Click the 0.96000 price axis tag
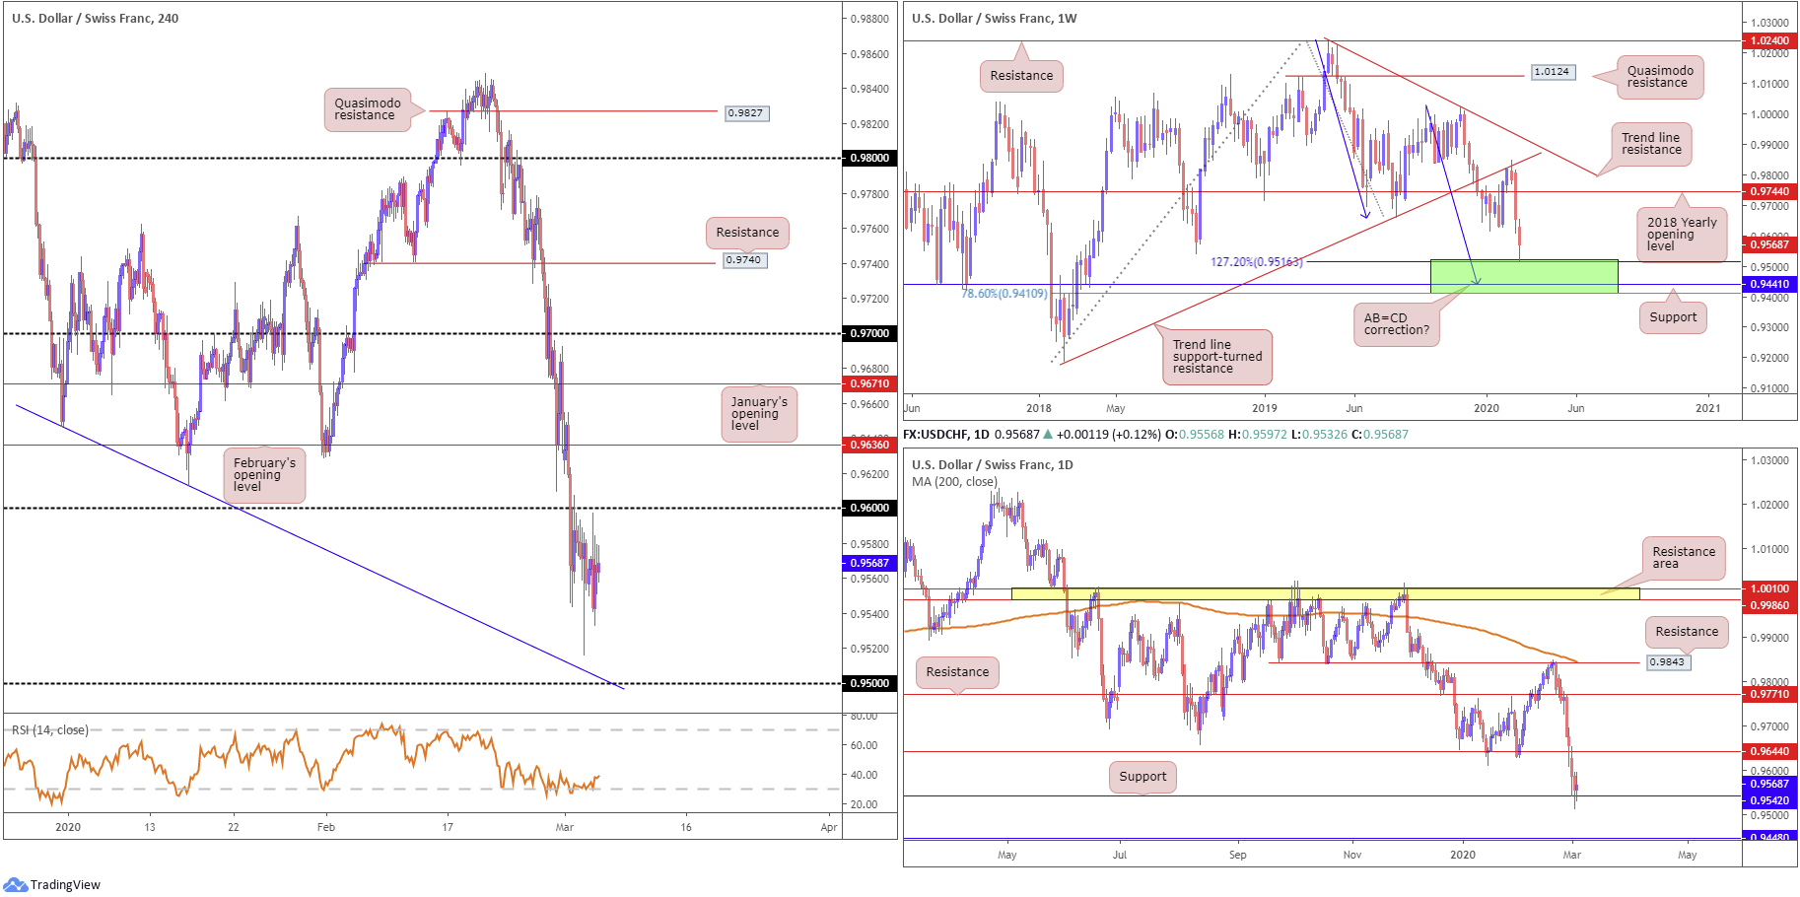The image size is (1800, 897). click(869, 508)
